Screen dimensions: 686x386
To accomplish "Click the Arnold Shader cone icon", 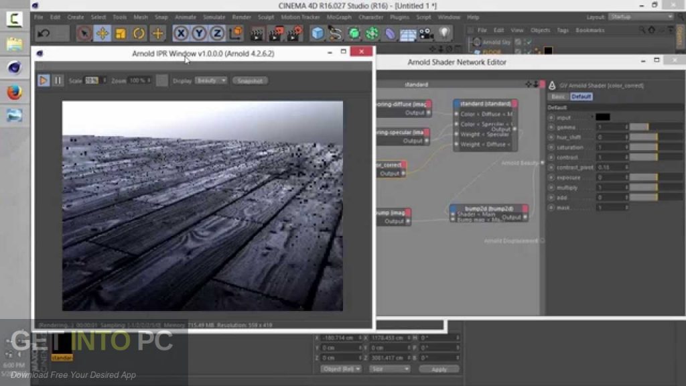I will (552, 85).
